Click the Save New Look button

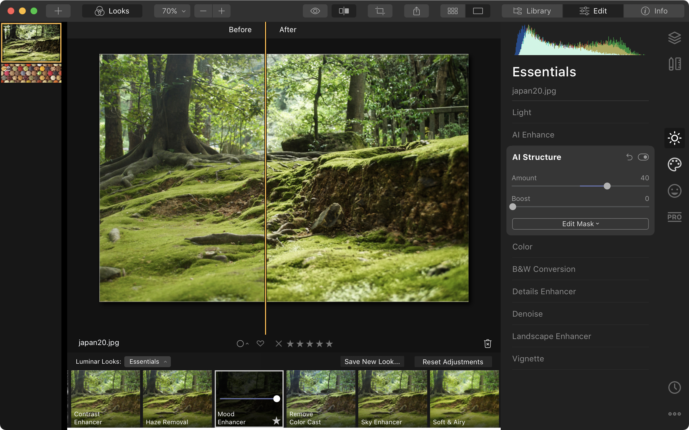click(372, 362)
